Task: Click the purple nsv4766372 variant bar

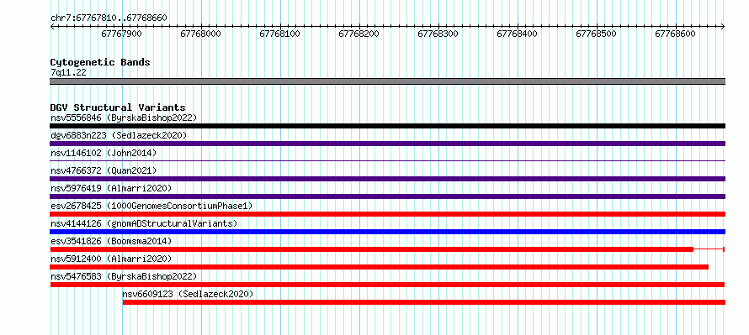Action: [387, 179]
